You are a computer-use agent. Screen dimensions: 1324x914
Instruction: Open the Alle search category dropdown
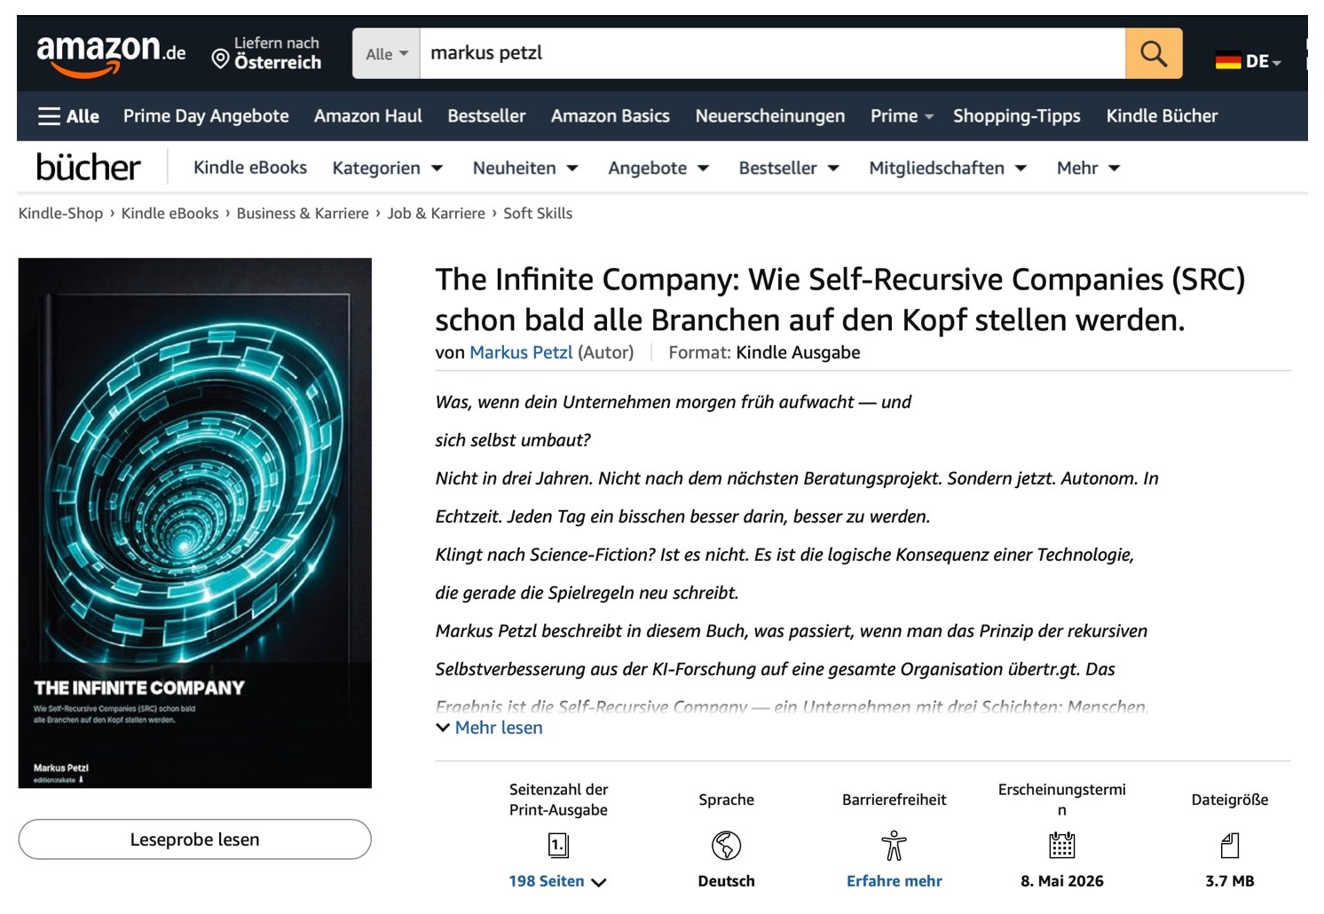[386, 53]
